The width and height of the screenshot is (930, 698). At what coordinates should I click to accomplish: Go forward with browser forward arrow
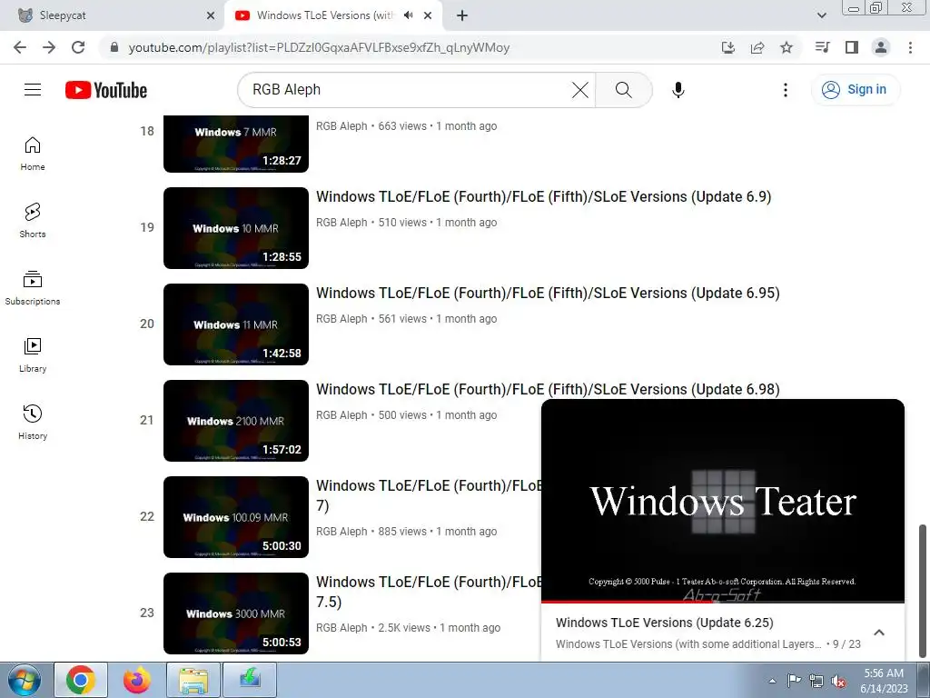(49, 47)
